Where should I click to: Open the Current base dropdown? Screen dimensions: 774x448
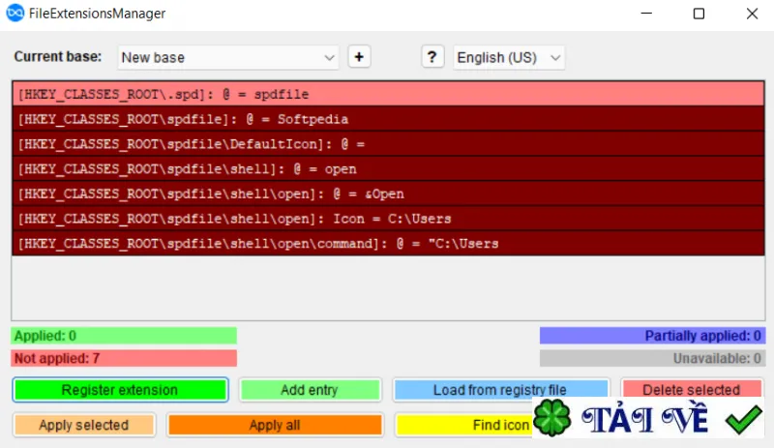[227, 57]
